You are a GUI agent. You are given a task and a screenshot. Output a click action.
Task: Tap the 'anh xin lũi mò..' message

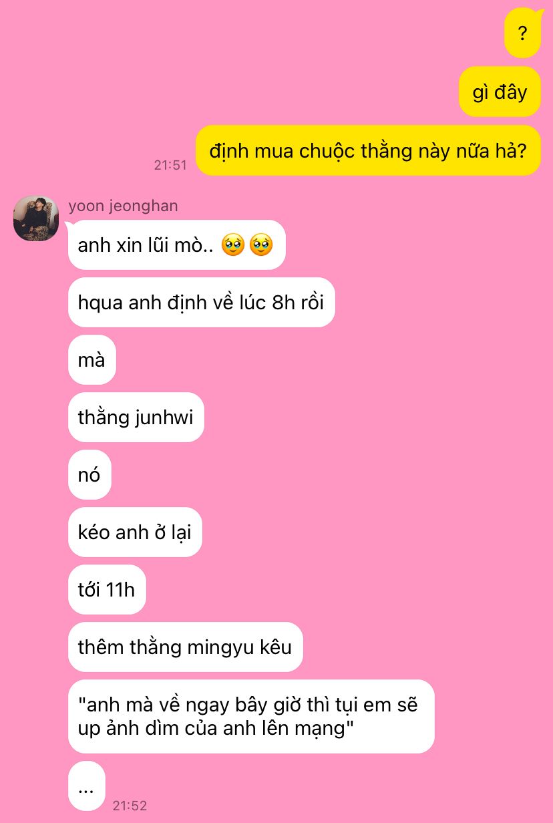point(177,245)
